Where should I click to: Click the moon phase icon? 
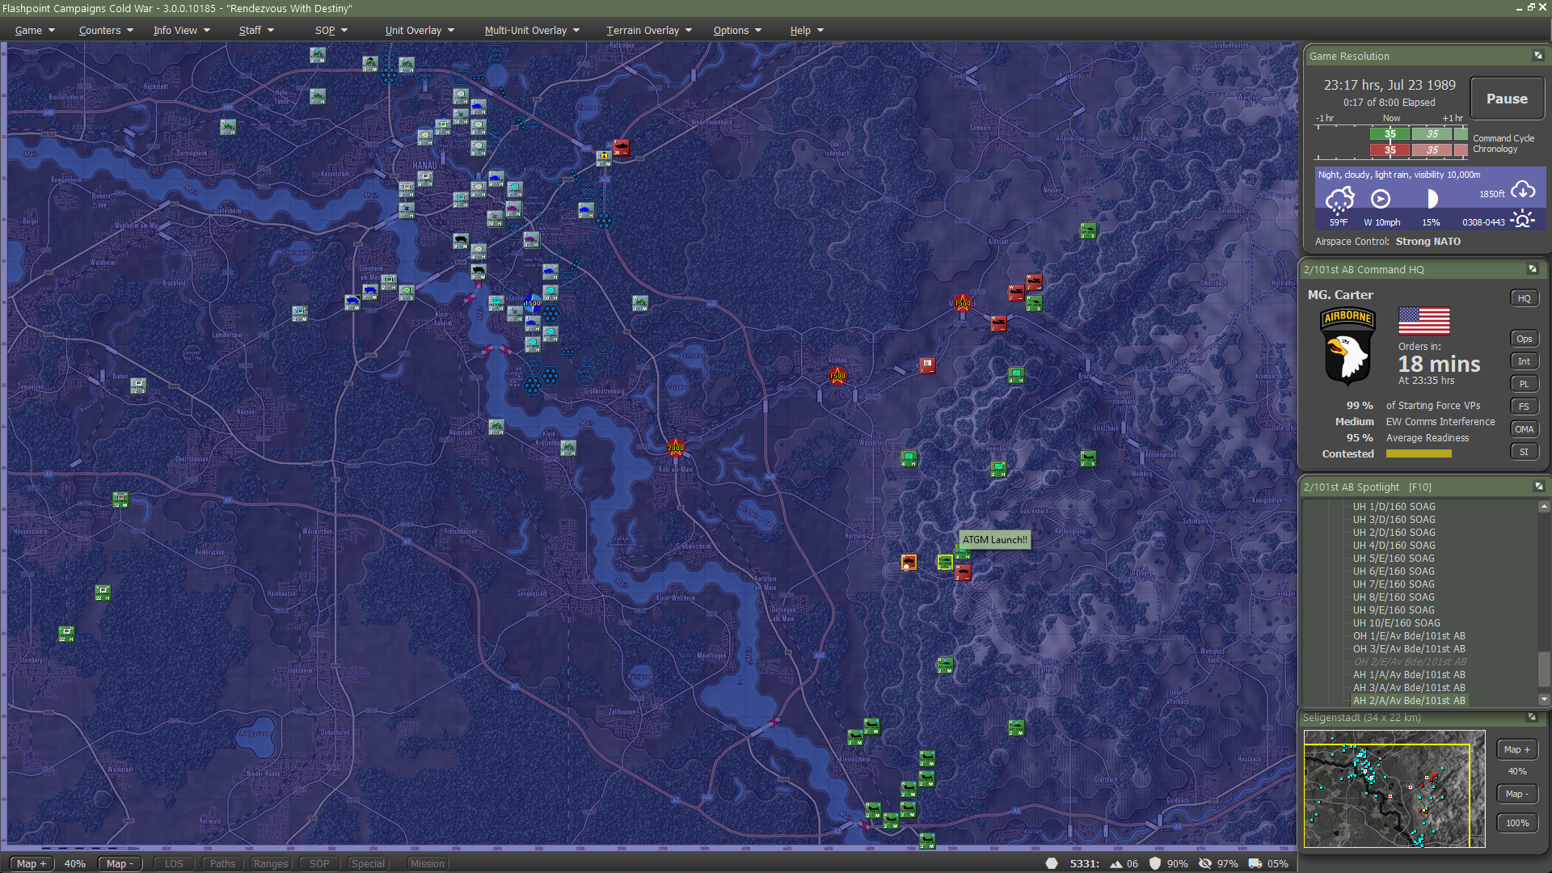tap(1431, 199)
